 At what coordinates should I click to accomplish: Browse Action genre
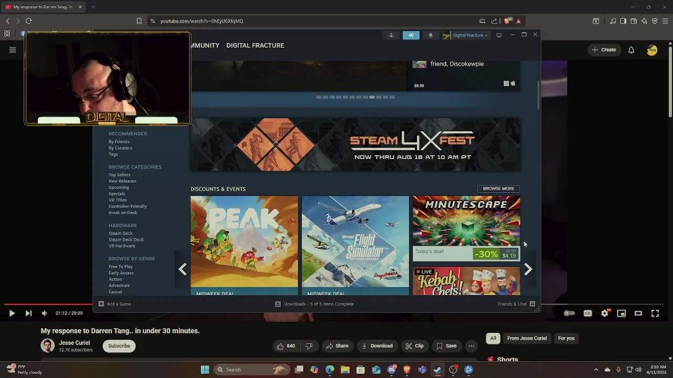coord(115,279)
